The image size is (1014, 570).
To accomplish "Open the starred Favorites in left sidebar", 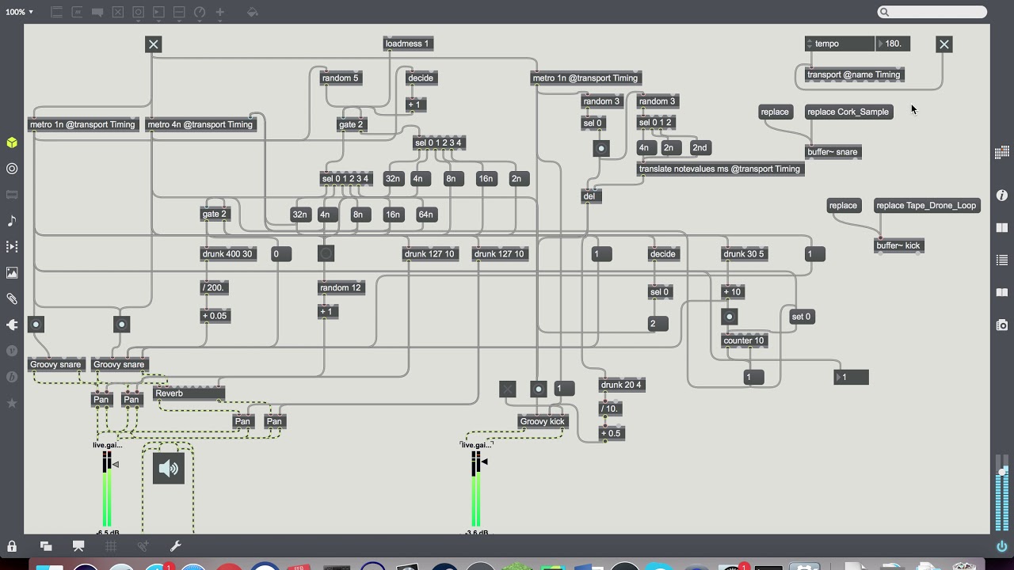I will (12, 403).
